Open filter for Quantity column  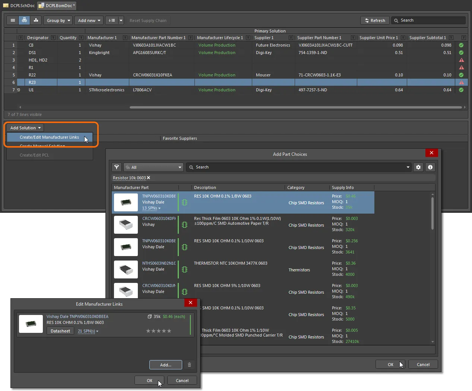click(x=81, y=38)
